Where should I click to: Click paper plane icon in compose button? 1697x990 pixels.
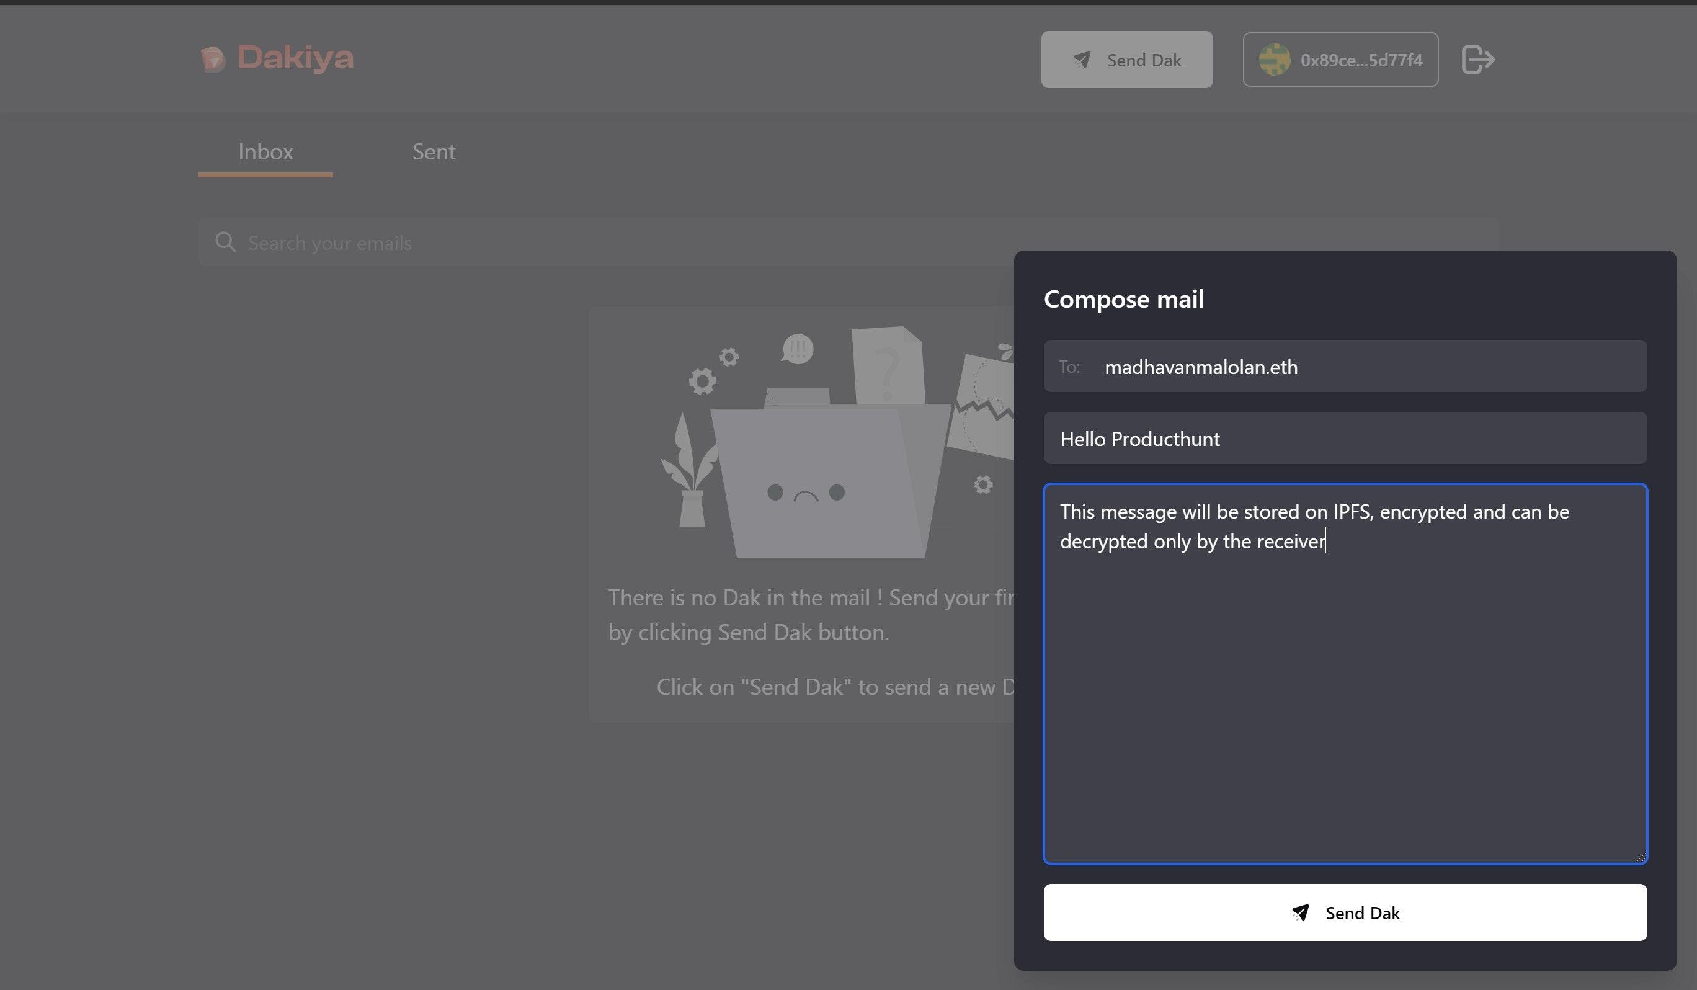[x=1301, y=912]
